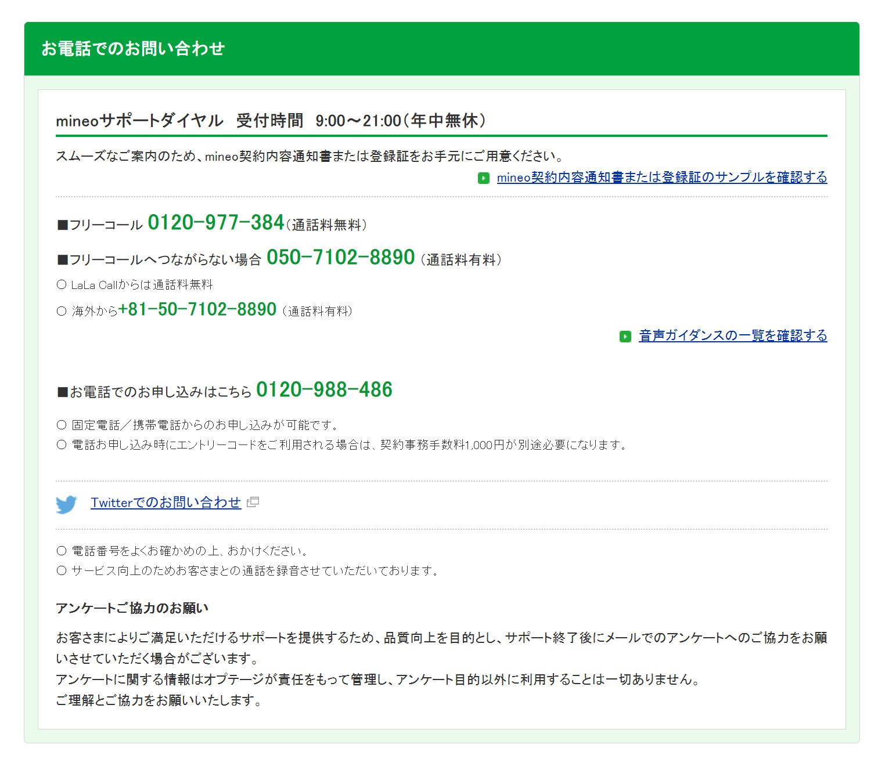Image resolution: width=878 pixels, height=759 pixels.
Task: Click the paid number 050-7102-8890
Action: (x=341, y=258)
